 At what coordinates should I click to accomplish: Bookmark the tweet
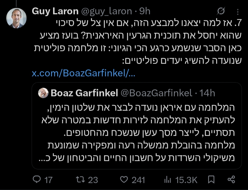211,179
